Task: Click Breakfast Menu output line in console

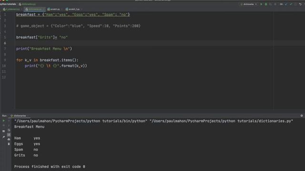Action: (x=29, y=127)
